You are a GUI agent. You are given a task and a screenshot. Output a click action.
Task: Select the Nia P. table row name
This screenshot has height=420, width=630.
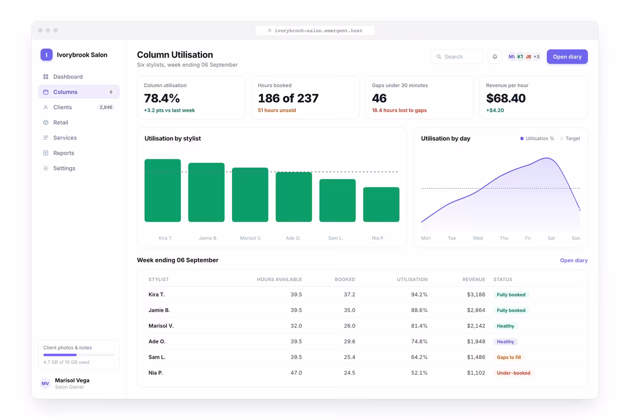(x=156, y=373)
